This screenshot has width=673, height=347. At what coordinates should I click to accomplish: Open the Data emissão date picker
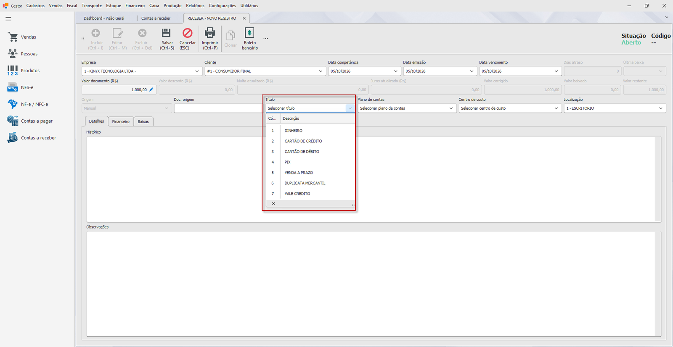pos(472,71)
